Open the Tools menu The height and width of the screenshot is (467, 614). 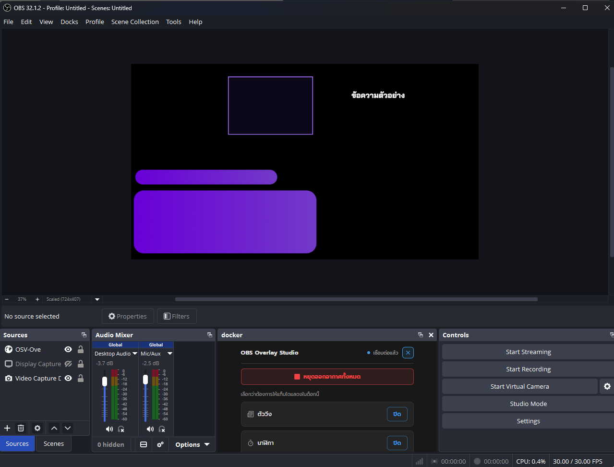(174, 22)
